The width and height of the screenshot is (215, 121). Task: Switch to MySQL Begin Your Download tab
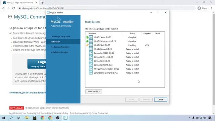pyautogui.click(x=20, y=3)
